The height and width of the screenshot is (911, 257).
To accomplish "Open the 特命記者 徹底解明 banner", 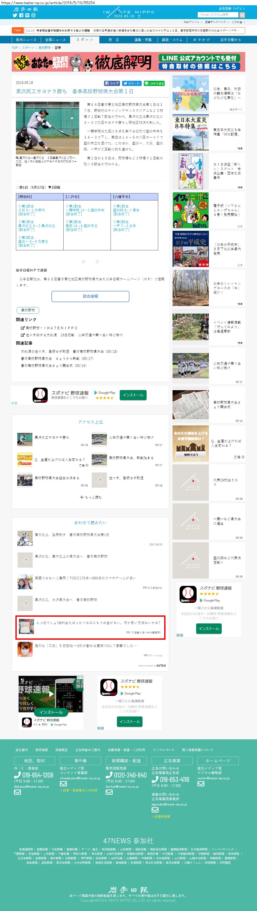I will (x=129, y=62).
